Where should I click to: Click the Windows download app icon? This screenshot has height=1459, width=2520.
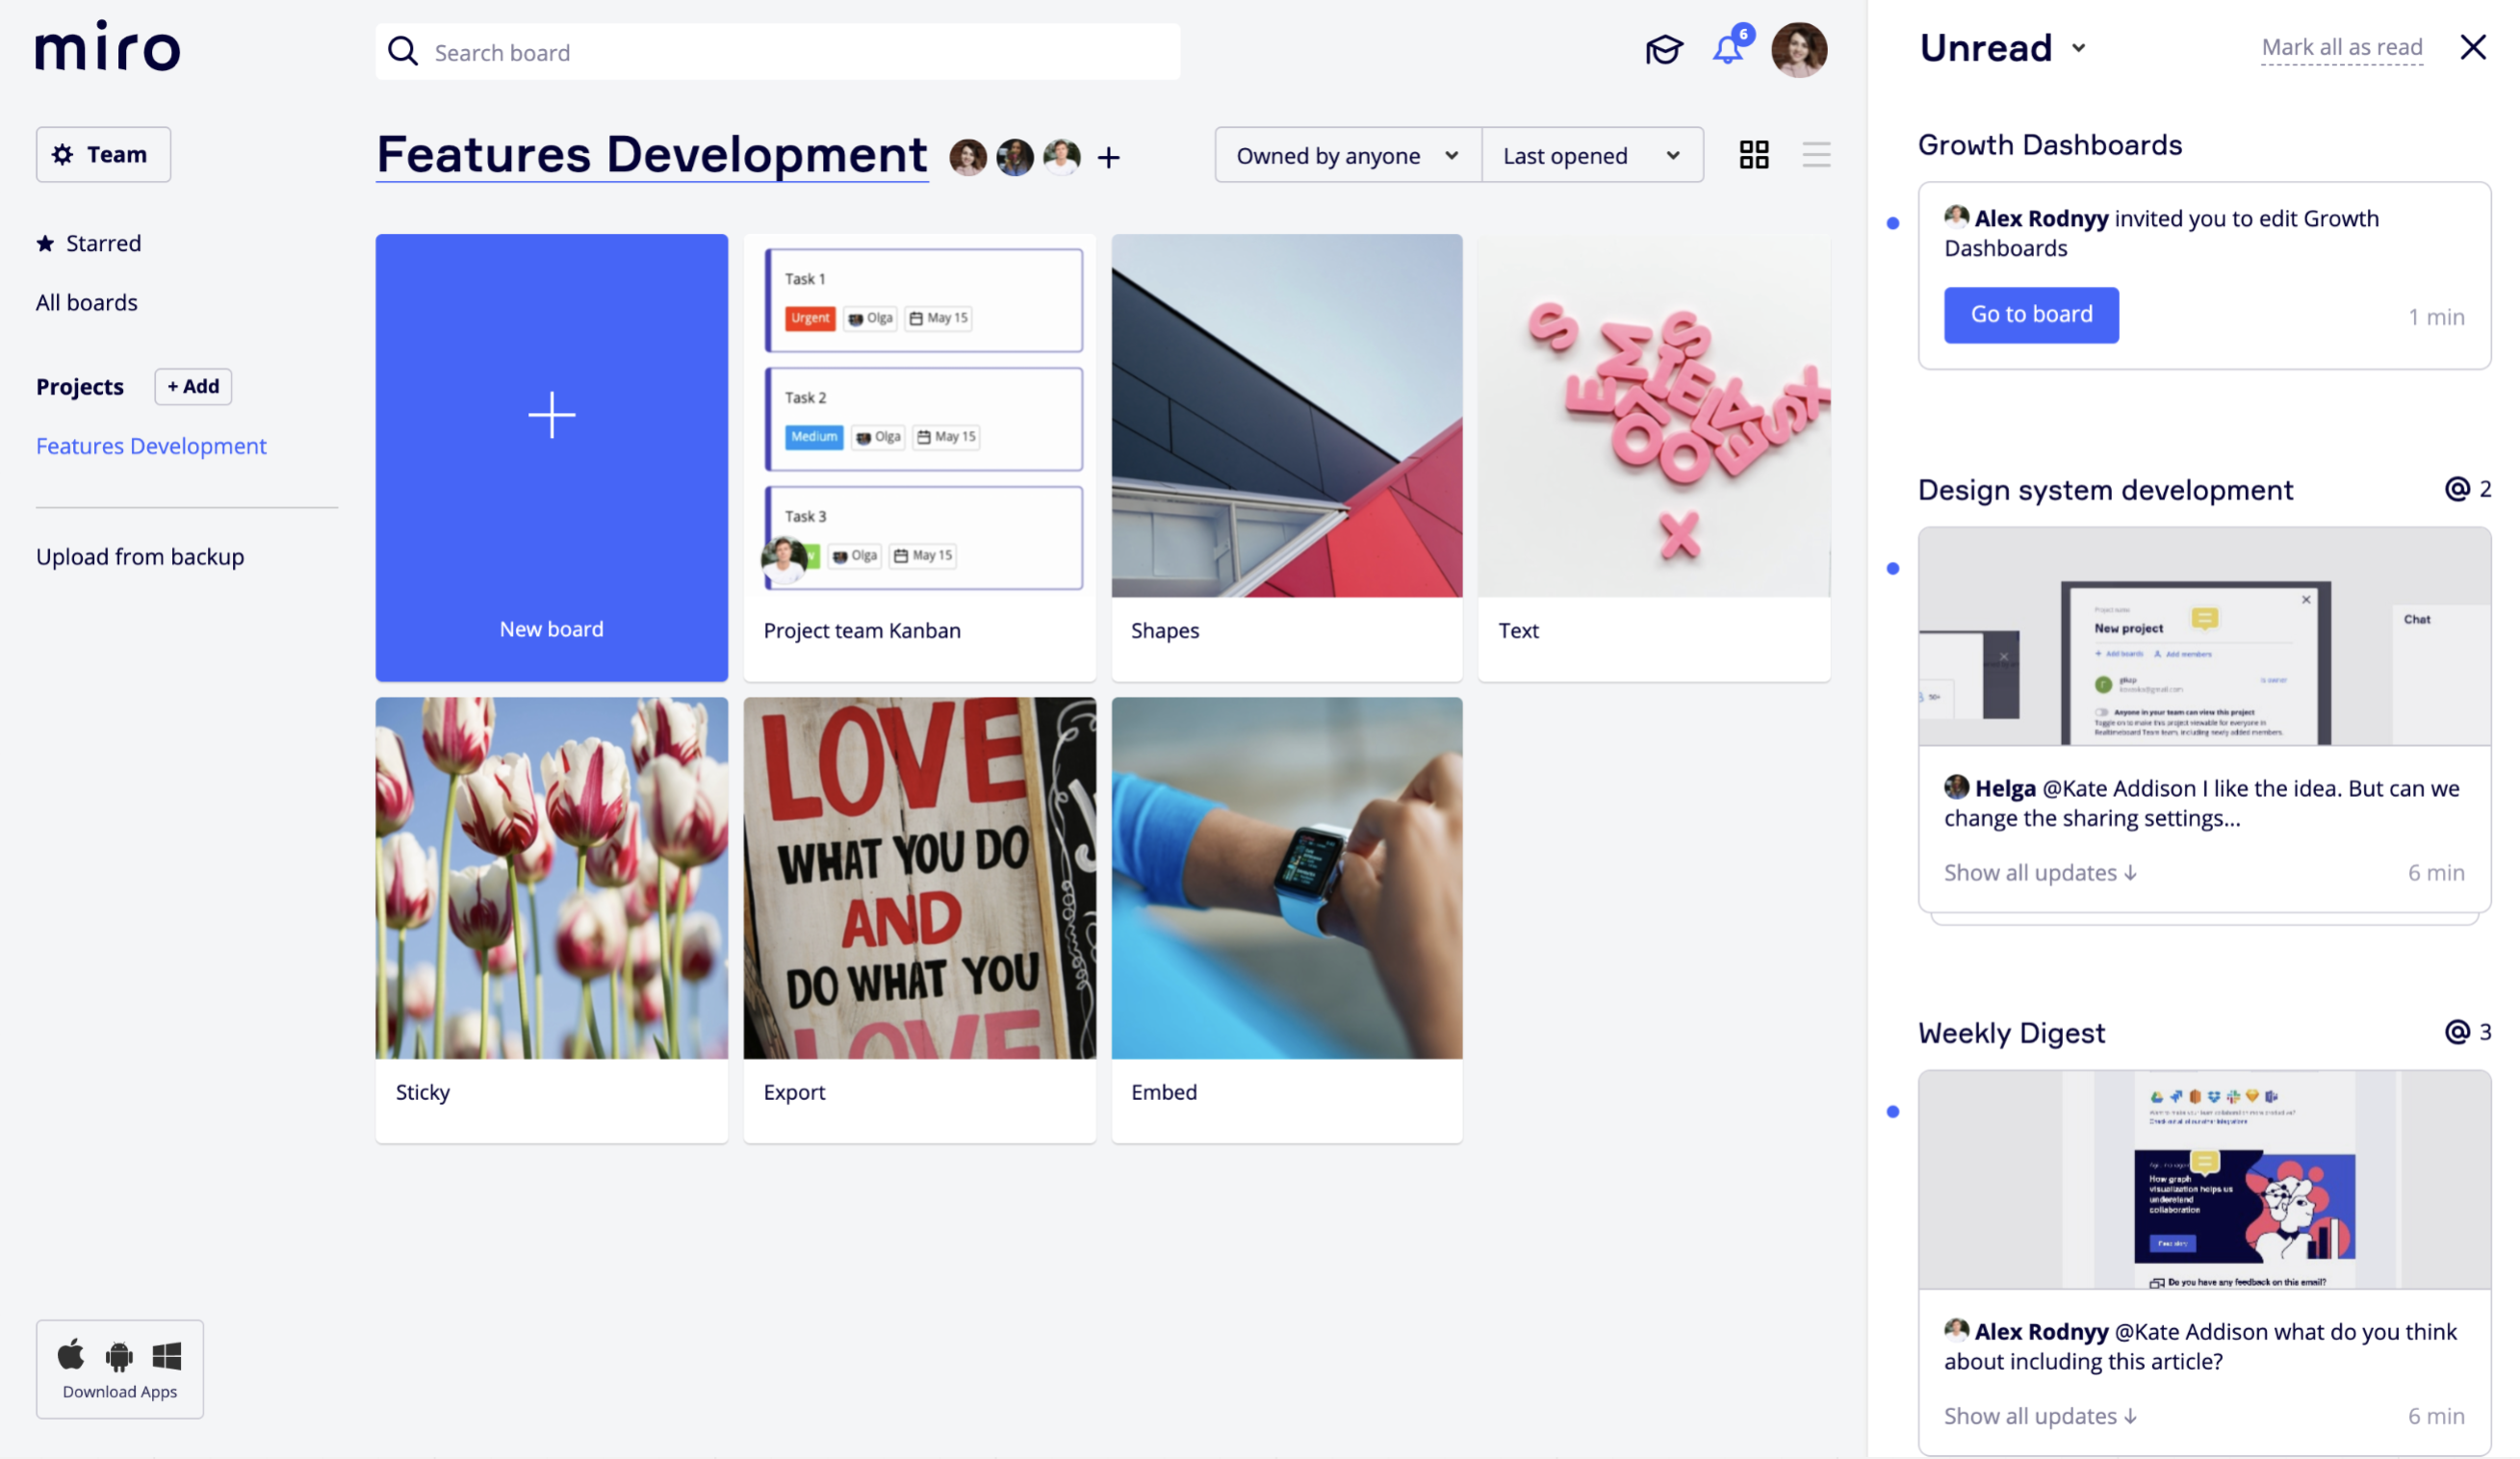167,1356
